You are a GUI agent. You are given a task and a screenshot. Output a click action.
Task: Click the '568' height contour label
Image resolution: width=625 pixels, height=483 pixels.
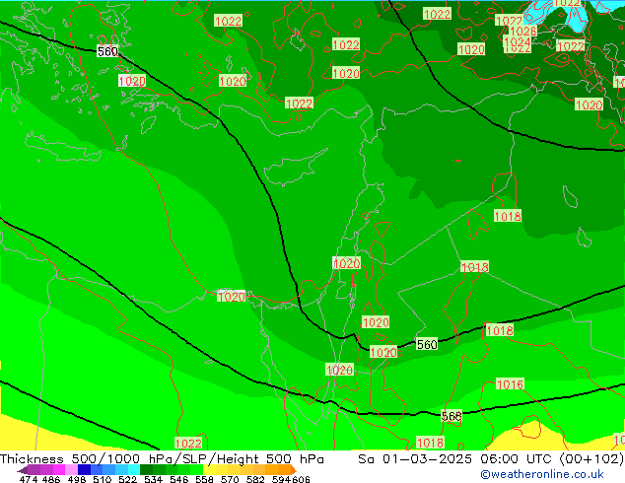pyautogui.click(x=451, y=416)
